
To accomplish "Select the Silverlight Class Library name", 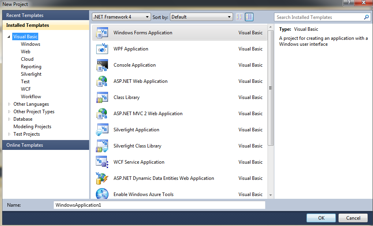I will coord(138,146).
